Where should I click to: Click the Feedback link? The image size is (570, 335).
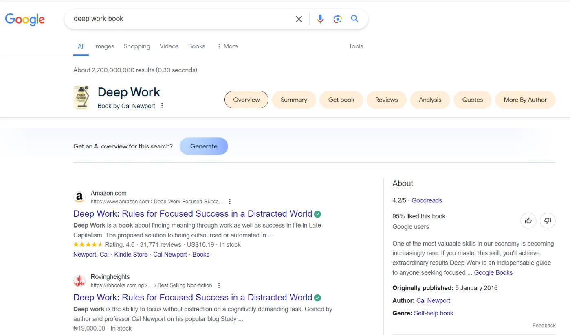[x=544, y=326]
